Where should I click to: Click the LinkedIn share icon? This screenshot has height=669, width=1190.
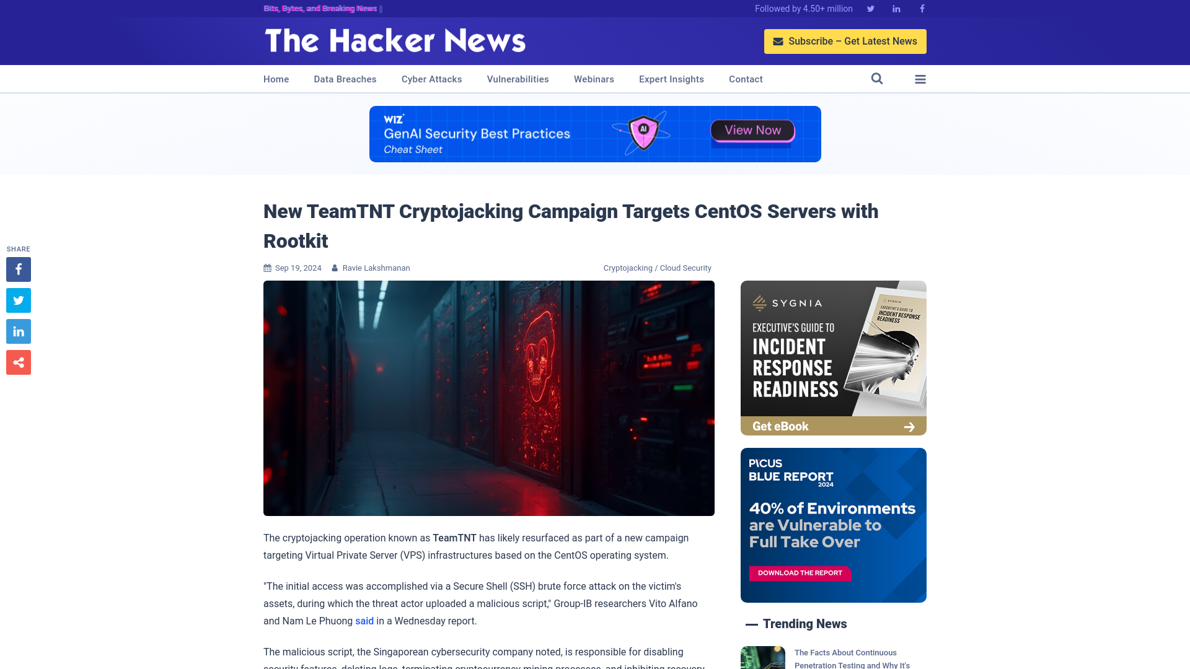coord(18,331)
